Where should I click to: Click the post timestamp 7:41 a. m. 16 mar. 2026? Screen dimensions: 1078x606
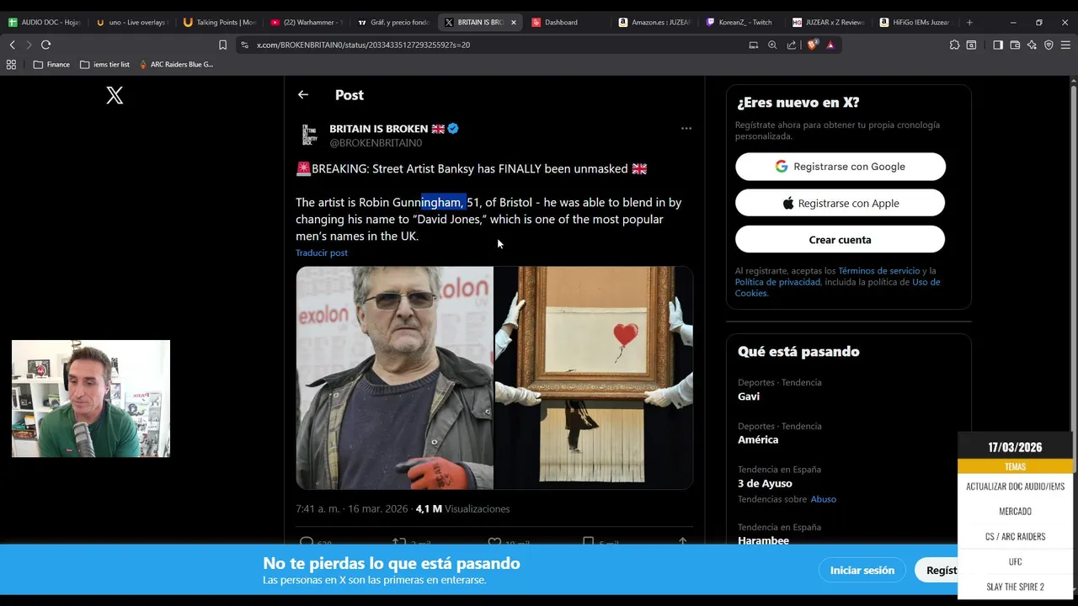(x=352, y=508)
